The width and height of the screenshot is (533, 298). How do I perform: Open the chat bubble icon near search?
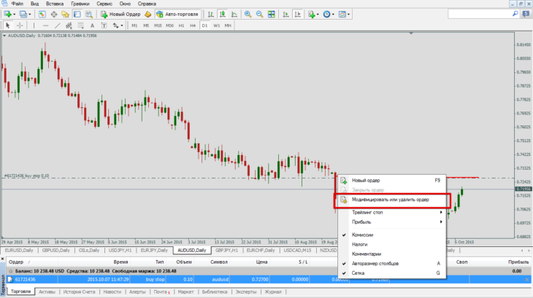[526, 14]
